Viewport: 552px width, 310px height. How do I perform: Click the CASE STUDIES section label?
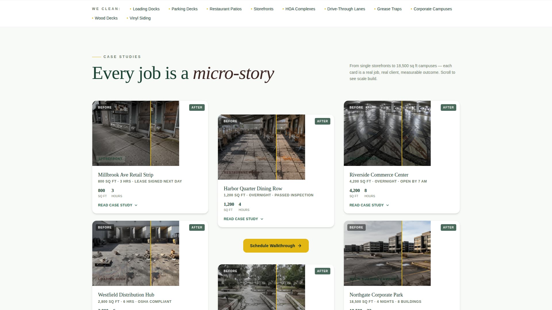click(122, 57)
